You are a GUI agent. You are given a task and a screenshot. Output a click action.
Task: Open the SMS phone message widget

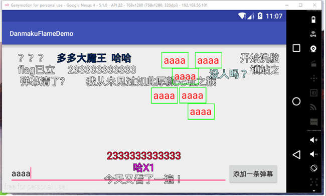(x=314, y=122)
